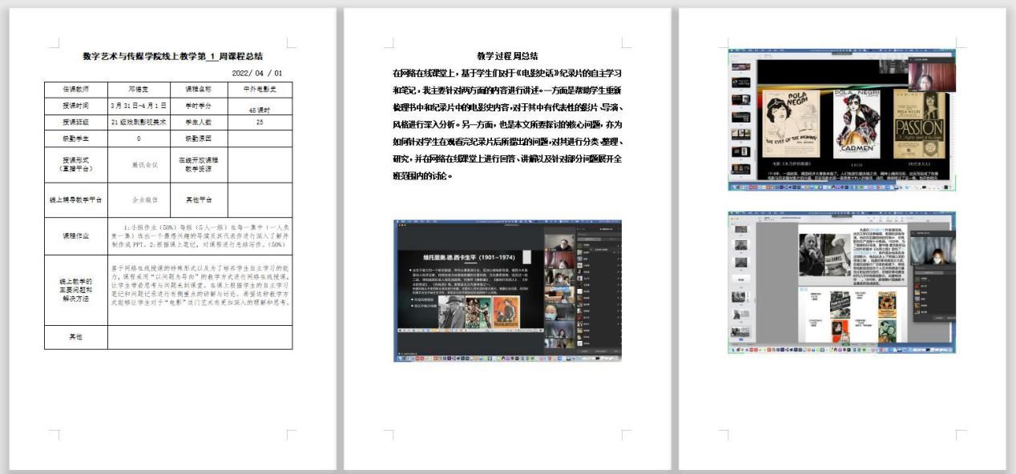Image resolution: width=1016 pixels, height=474 pixels.
Task: Click the document title on page one
Action: 167,56
